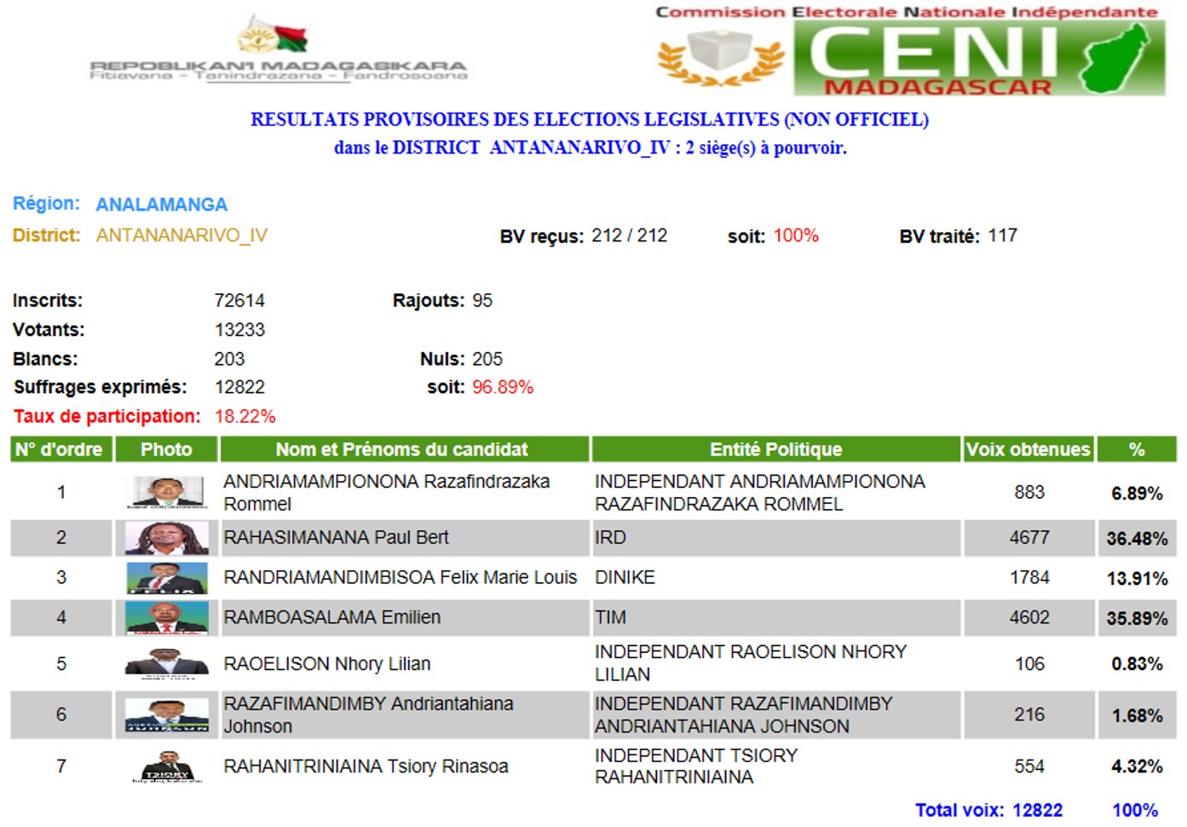
Task: Click the % column header
Action: 1136,449
